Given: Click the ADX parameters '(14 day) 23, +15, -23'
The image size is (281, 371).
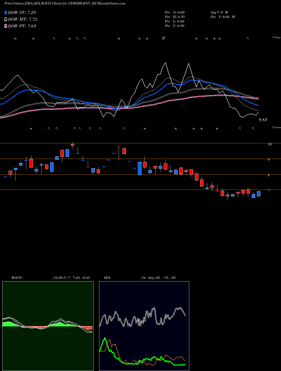Looking at the screenshot, I should [157, 278].
